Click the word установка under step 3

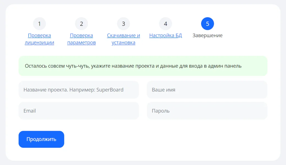click(123, 43)
